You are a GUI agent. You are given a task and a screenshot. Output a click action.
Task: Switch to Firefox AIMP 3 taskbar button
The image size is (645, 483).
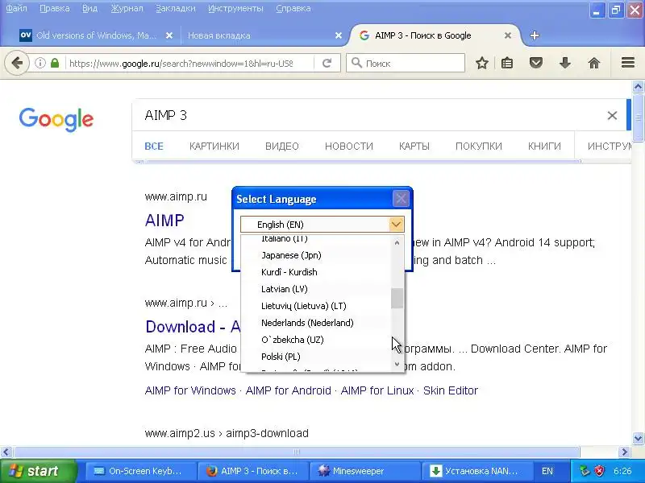(x=252, y=471)
